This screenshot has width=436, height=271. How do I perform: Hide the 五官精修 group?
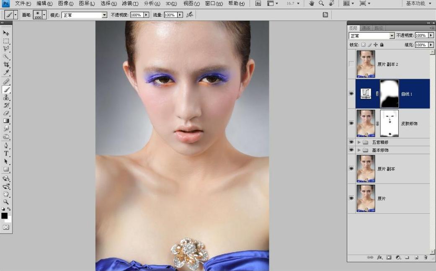(351, 142)
